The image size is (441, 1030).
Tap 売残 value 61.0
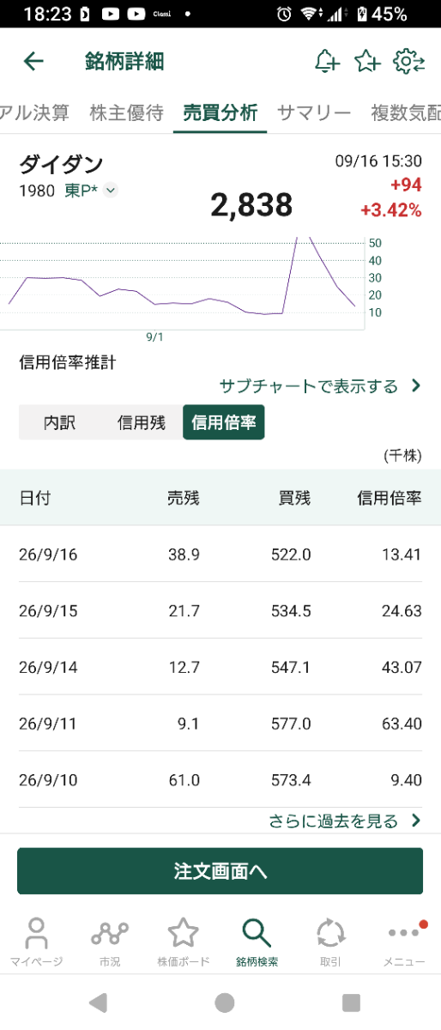[184, 779]
